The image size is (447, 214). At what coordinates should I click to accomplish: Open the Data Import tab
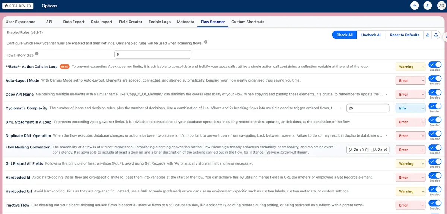point(102,22)
